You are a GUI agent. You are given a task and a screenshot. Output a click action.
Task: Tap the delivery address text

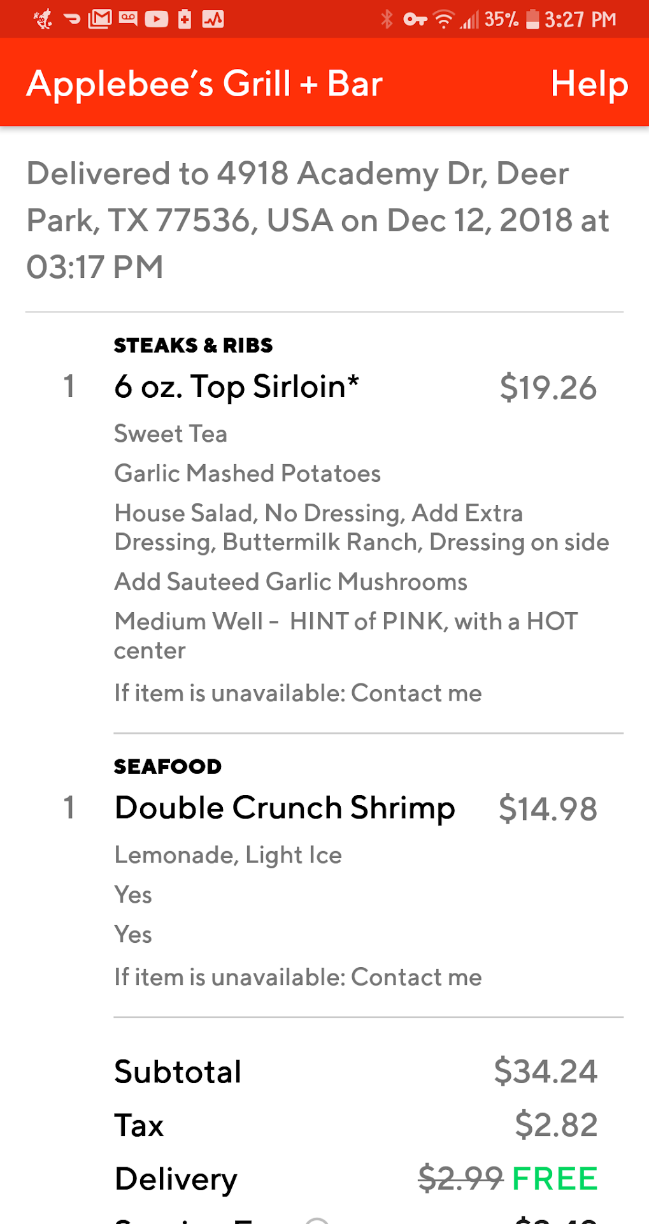317,220
